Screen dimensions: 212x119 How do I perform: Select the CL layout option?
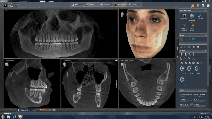click(x=189, y=39)
